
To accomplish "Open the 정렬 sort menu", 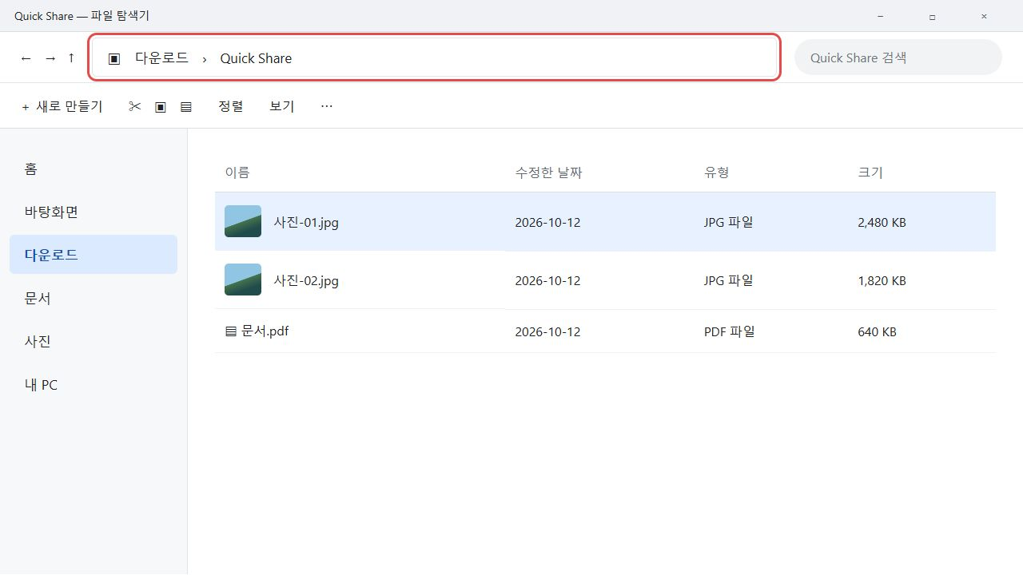I will click(231, 106).
